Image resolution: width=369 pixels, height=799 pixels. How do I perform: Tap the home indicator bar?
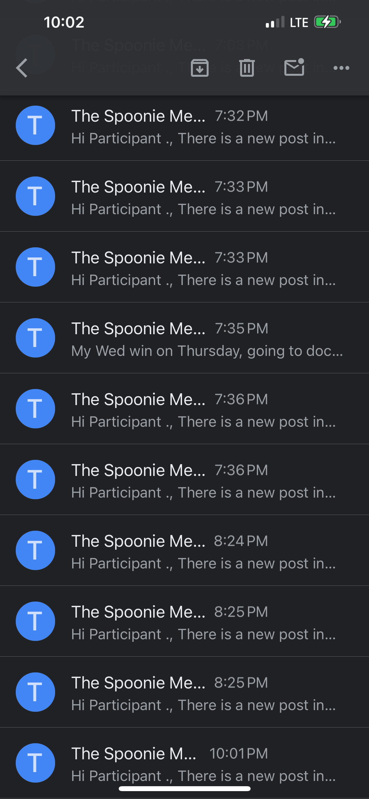[184, 789]
